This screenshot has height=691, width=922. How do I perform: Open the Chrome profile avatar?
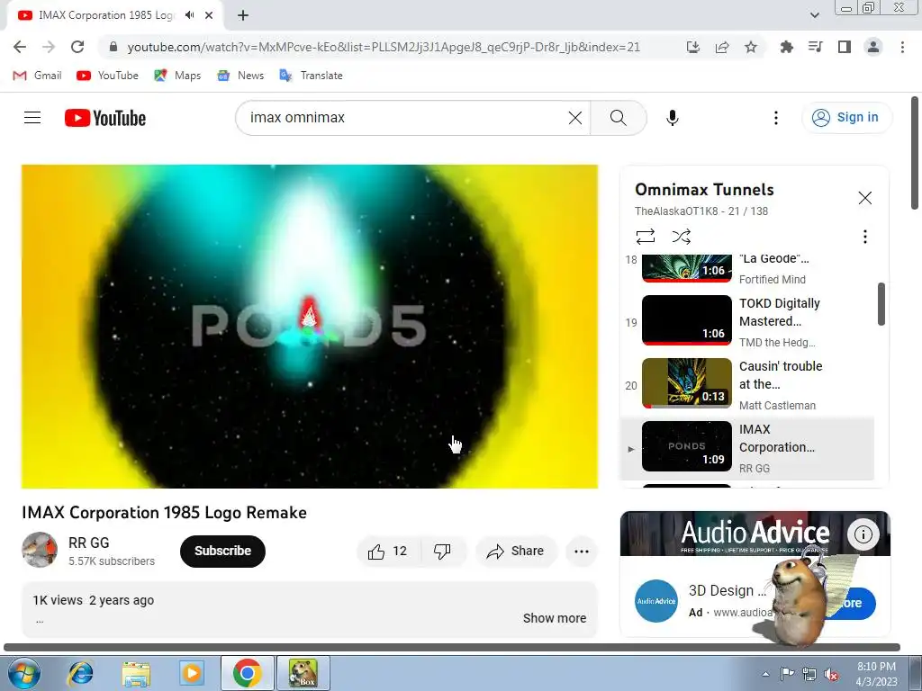[873, 47]
